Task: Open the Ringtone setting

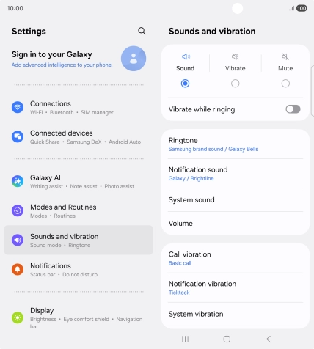Action: tap(235, 144)
